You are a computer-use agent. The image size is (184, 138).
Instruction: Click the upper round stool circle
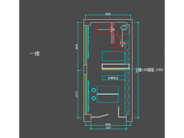coord(94,90)
